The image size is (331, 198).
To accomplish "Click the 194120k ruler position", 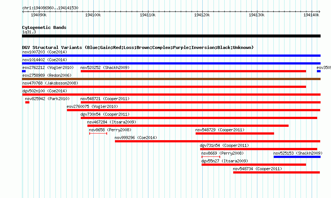I will point(202,15).
